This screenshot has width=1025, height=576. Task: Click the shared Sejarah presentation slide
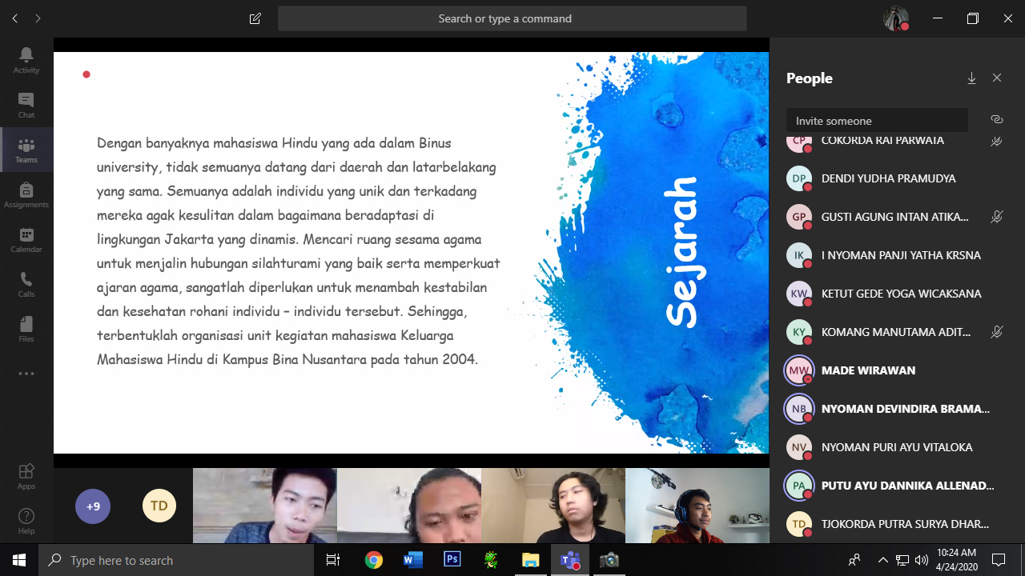click(411, 253)
